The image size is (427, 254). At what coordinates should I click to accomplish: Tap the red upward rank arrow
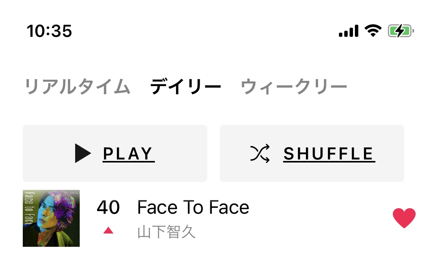coord(108,230)
